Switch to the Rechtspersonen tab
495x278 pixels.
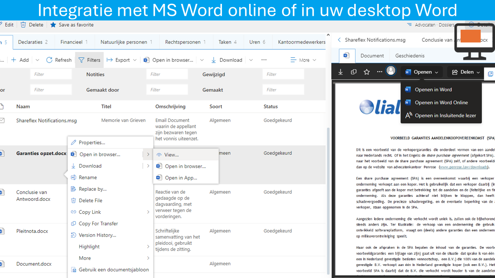[x=186, y=42]
